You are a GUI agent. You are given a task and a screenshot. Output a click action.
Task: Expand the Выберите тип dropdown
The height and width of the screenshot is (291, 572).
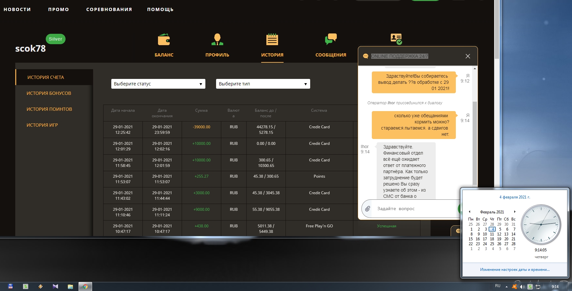coord(263,84)
